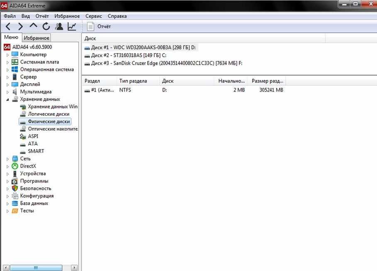
Task: Expand the База данных tree node
Action: point(7,204)
